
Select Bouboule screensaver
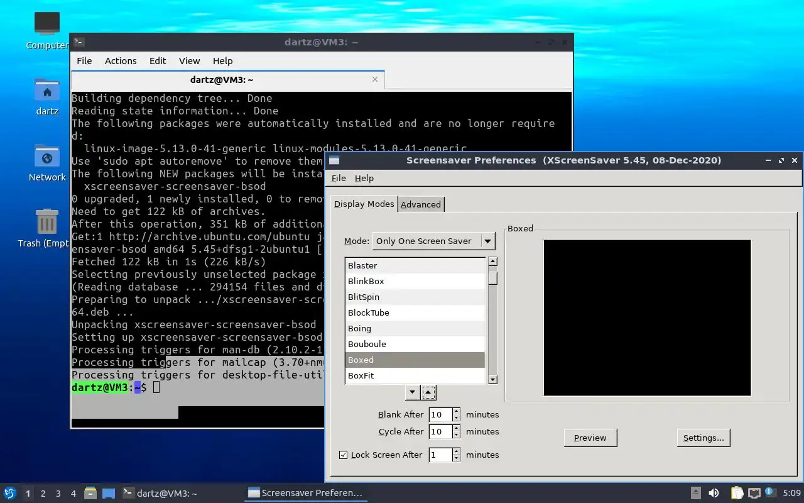pyautogui.click(x=415, y=344)
